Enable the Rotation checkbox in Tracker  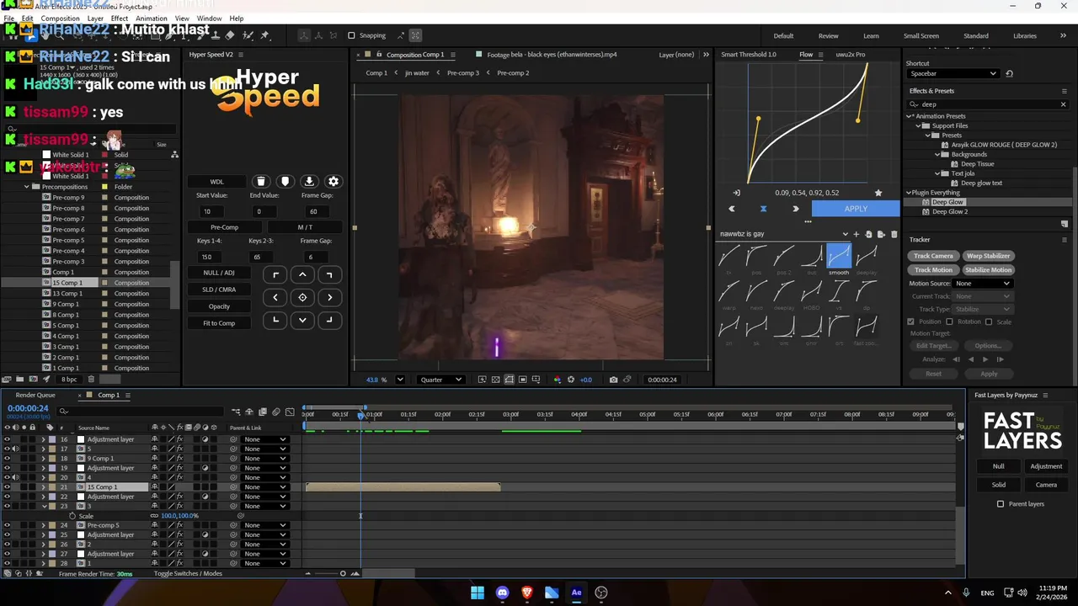pyautogui.click(x=949, y=322)
